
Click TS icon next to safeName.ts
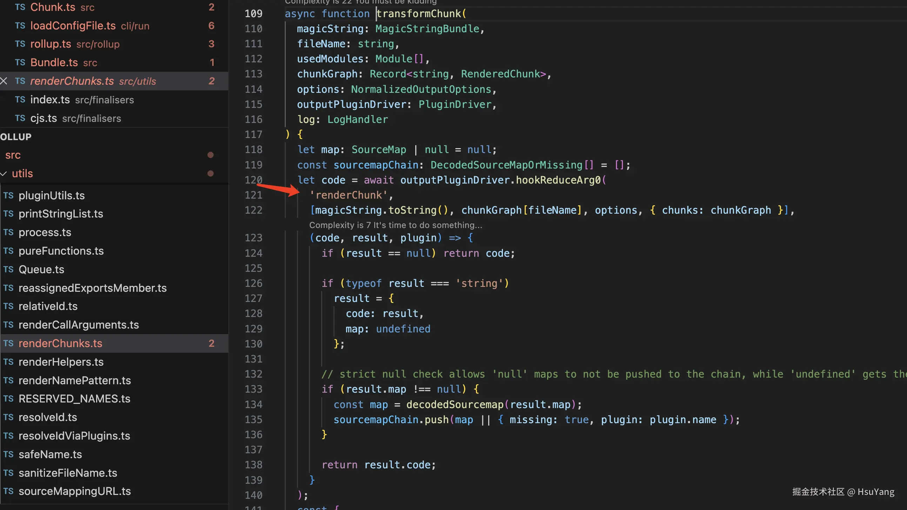8,454
